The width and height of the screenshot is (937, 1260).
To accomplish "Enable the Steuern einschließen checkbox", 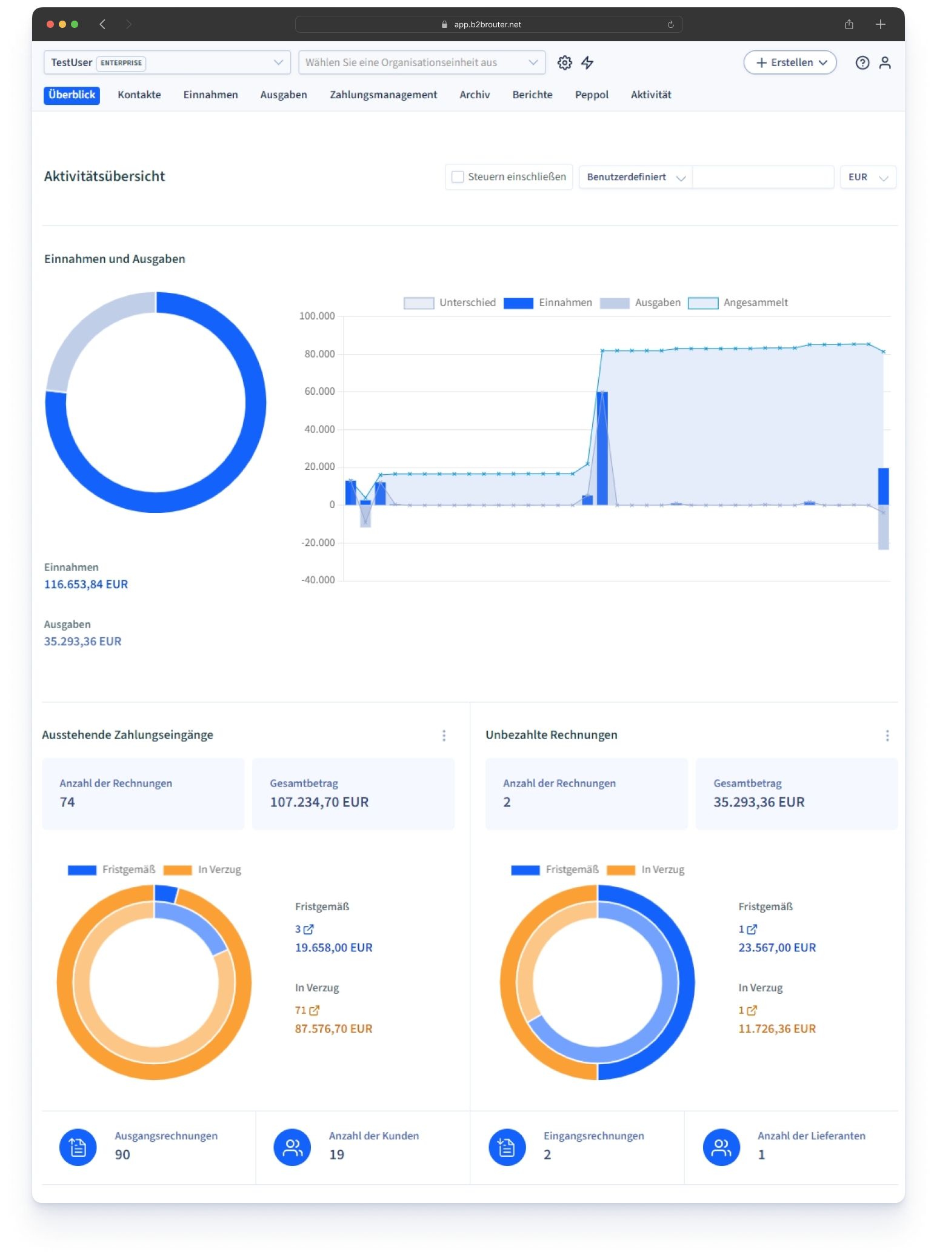I will (458, 176).
